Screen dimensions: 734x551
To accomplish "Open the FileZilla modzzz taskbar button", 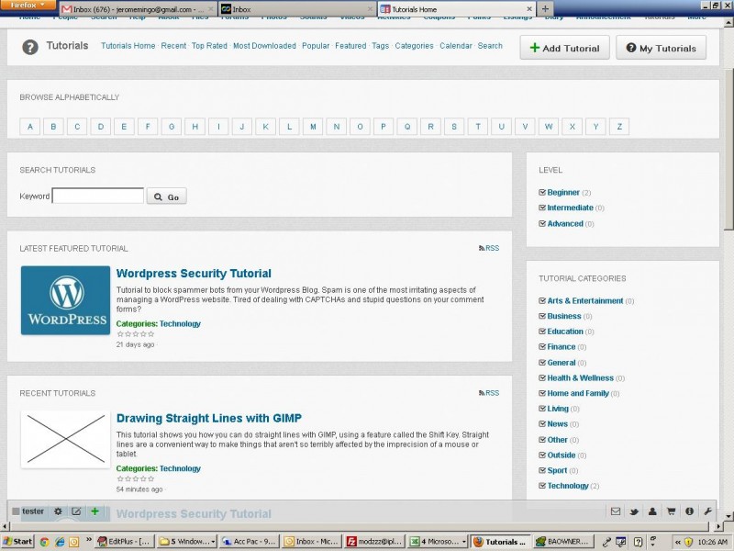I will pos(374,542).
